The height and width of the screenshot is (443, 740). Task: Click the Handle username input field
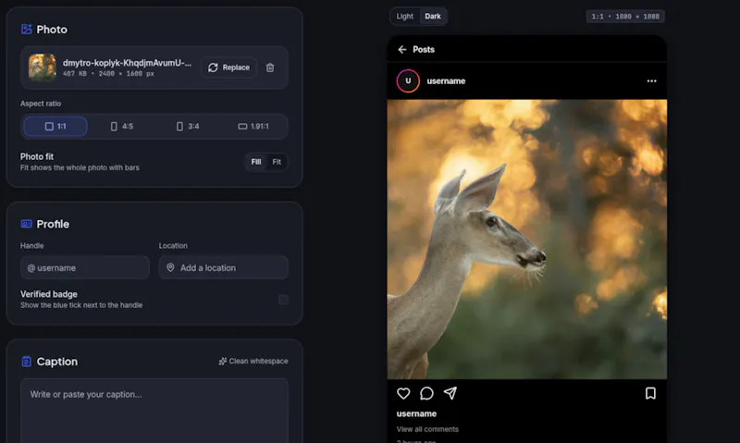85,267
